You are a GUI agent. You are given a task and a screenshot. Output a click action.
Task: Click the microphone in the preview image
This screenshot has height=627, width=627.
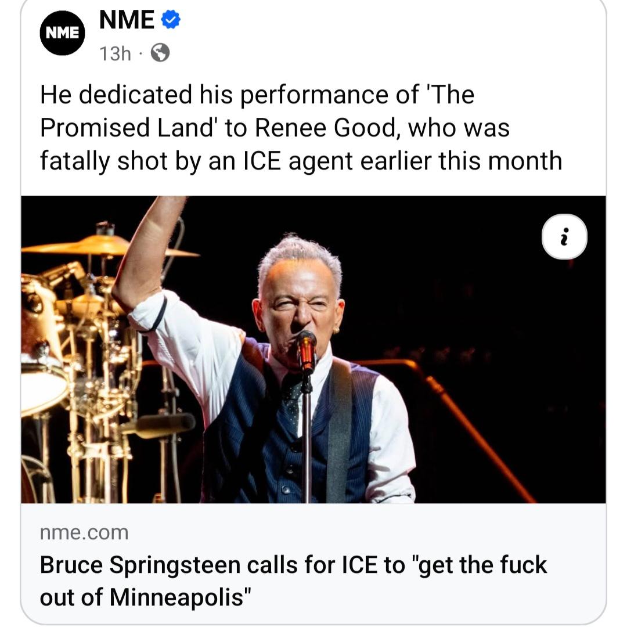(x=307, y=350)
